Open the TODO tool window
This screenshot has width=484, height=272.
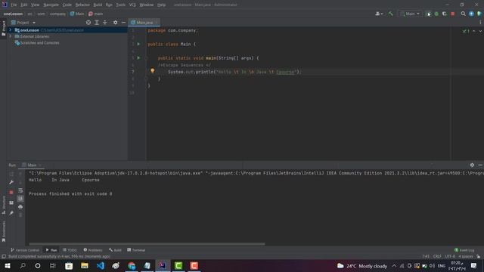point(70,250)
